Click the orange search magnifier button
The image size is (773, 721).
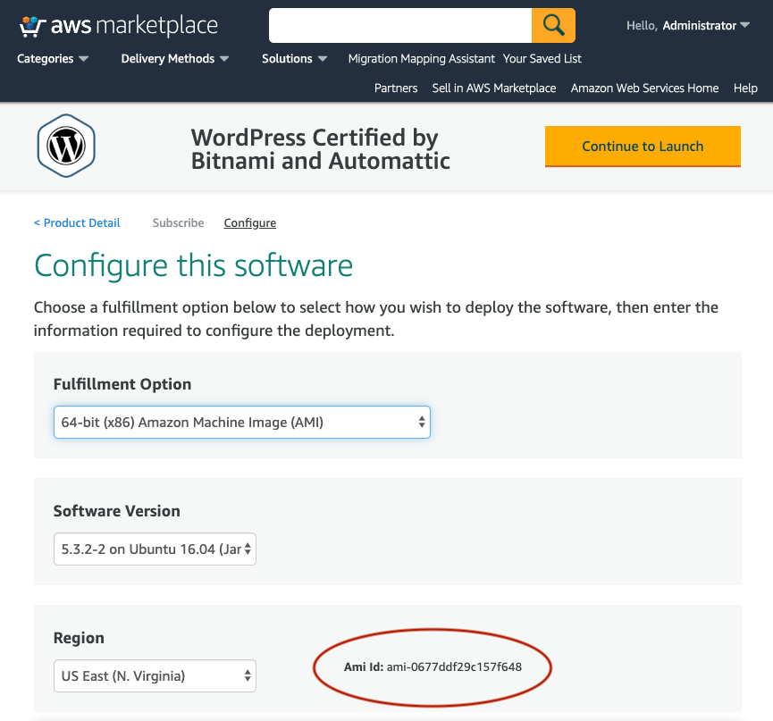[553, 25]
